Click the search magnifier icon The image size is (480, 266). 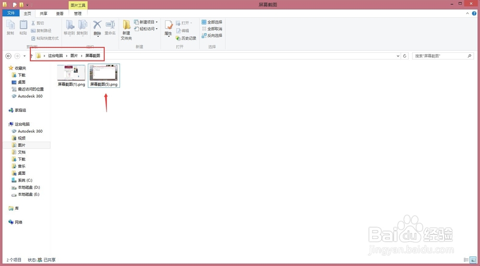click(x=469, y=56)
